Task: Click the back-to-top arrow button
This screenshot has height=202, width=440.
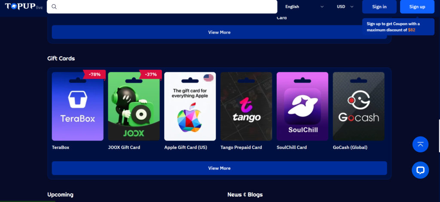Action: (420, 145)
